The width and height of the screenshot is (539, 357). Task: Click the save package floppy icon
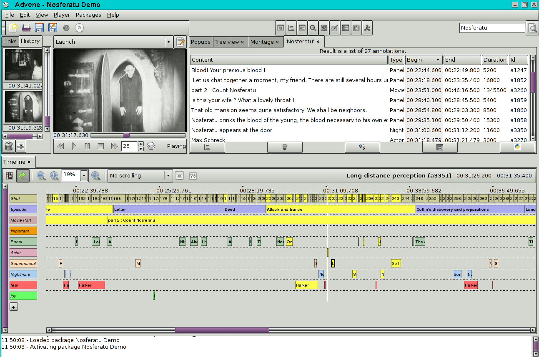40,28
